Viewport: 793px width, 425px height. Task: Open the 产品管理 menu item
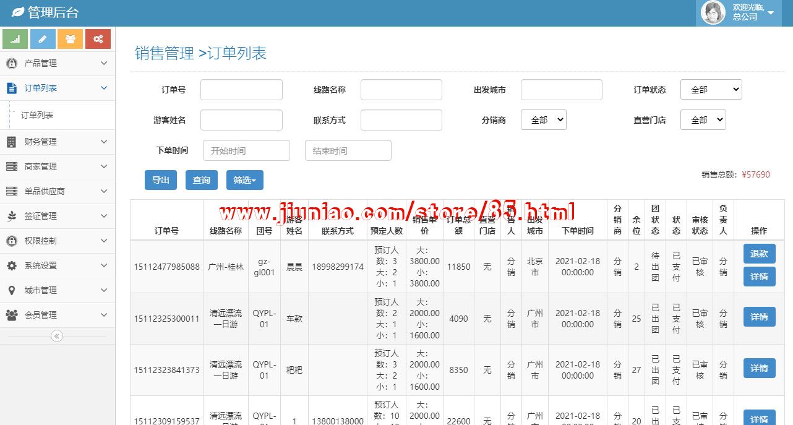58,63
